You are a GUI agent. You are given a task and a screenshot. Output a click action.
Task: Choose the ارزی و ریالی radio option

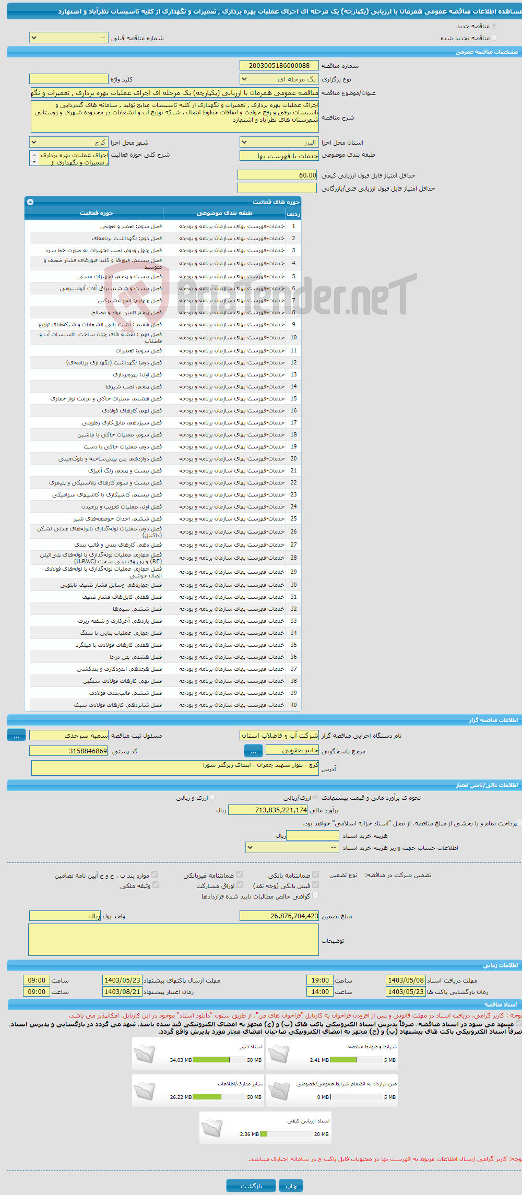click(212, 798)
